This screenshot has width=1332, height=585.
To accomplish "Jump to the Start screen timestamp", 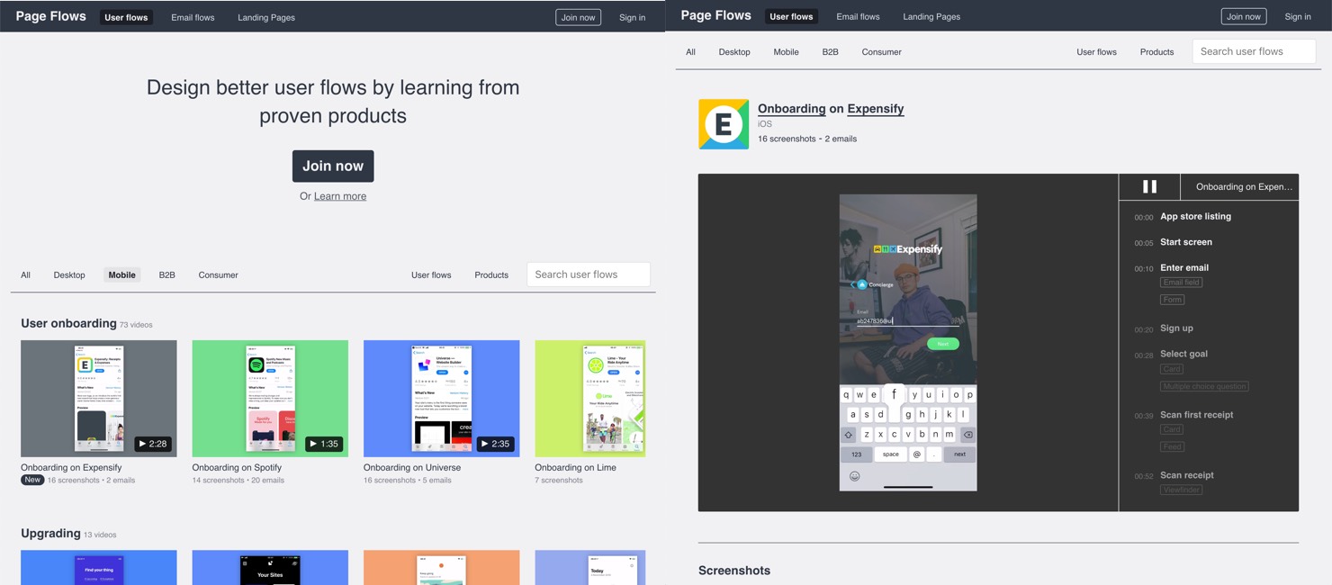I will click(1185, 242).
